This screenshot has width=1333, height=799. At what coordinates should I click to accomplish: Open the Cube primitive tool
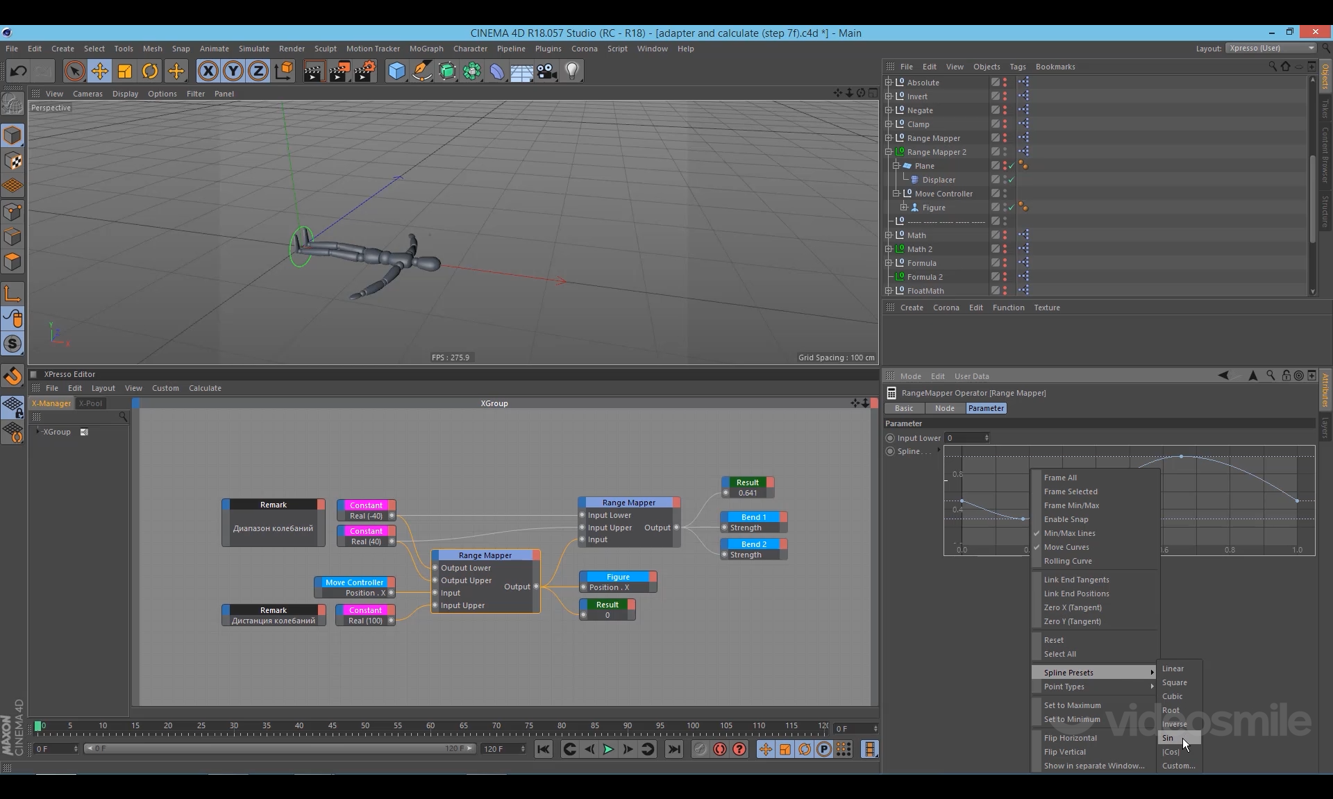tap(396, 71)
